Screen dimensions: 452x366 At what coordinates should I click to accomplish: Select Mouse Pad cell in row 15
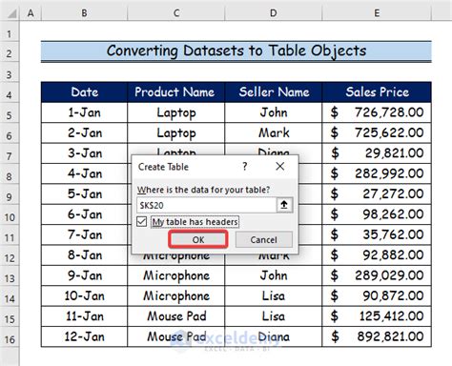pos(176,316)
